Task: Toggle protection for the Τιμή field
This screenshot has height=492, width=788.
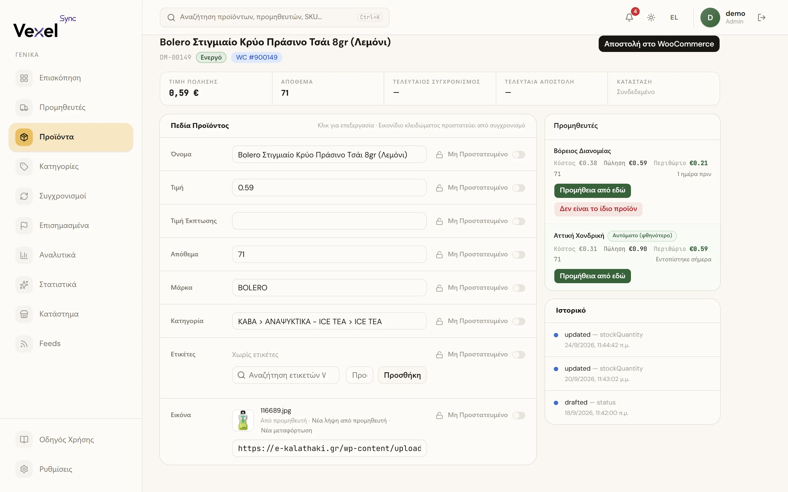Action: 519,188
